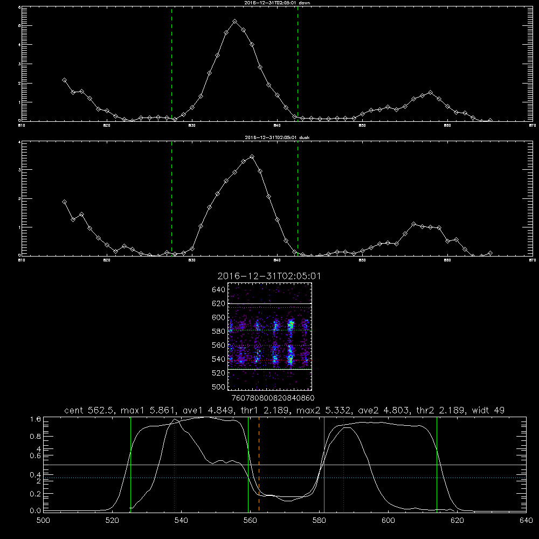This screenshot has height=539, width=539.
Task: Click the 540 label on the bottom plot x-axis
Action: coord(181,521)
